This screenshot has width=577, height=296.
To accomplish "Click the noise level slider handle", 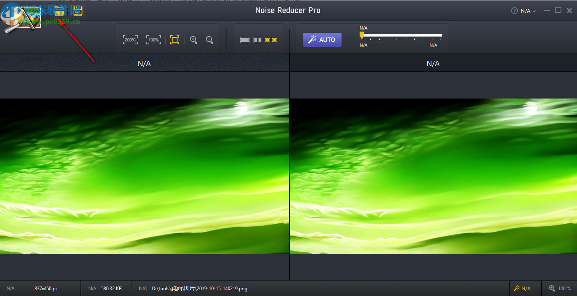I will coord(362,36).
